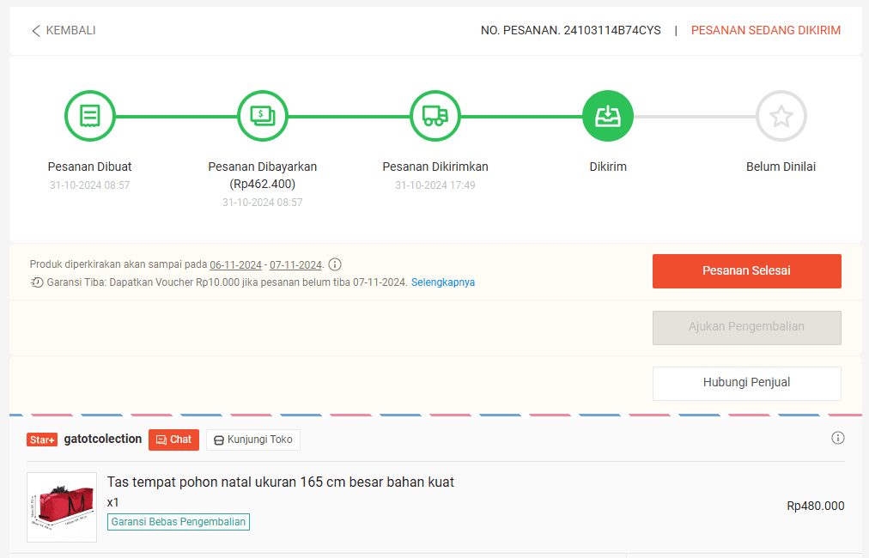Open Chat with gatotcolection
869x558 pixels.
[x=173, y=440]
